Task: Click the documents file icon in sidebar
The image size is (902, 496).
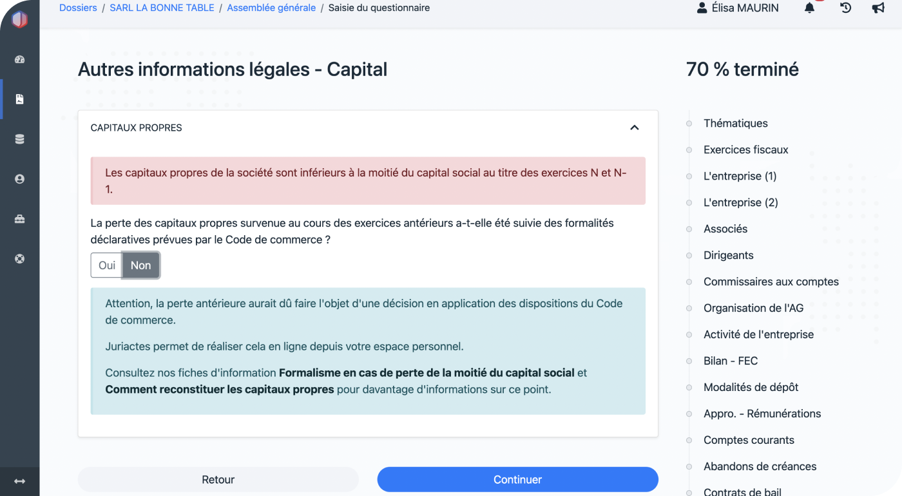Action: point(19,99)
